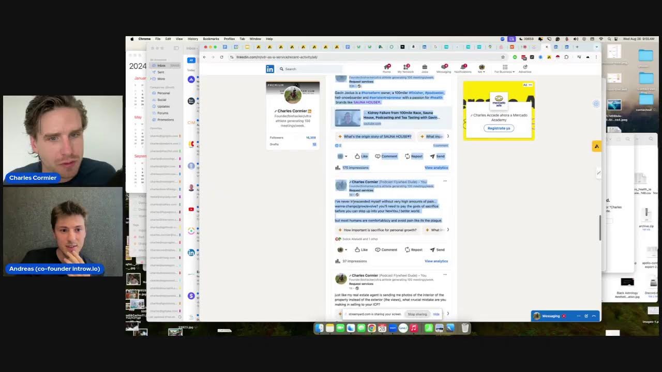The height and width of the screenshot is (372, 662).
Task: Open the Edit menu
Action: 168,39
